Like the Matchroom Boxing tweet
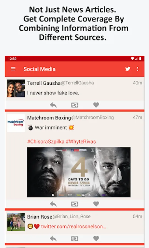This screenshot has width=149, height=248. [x=96, y=204]
